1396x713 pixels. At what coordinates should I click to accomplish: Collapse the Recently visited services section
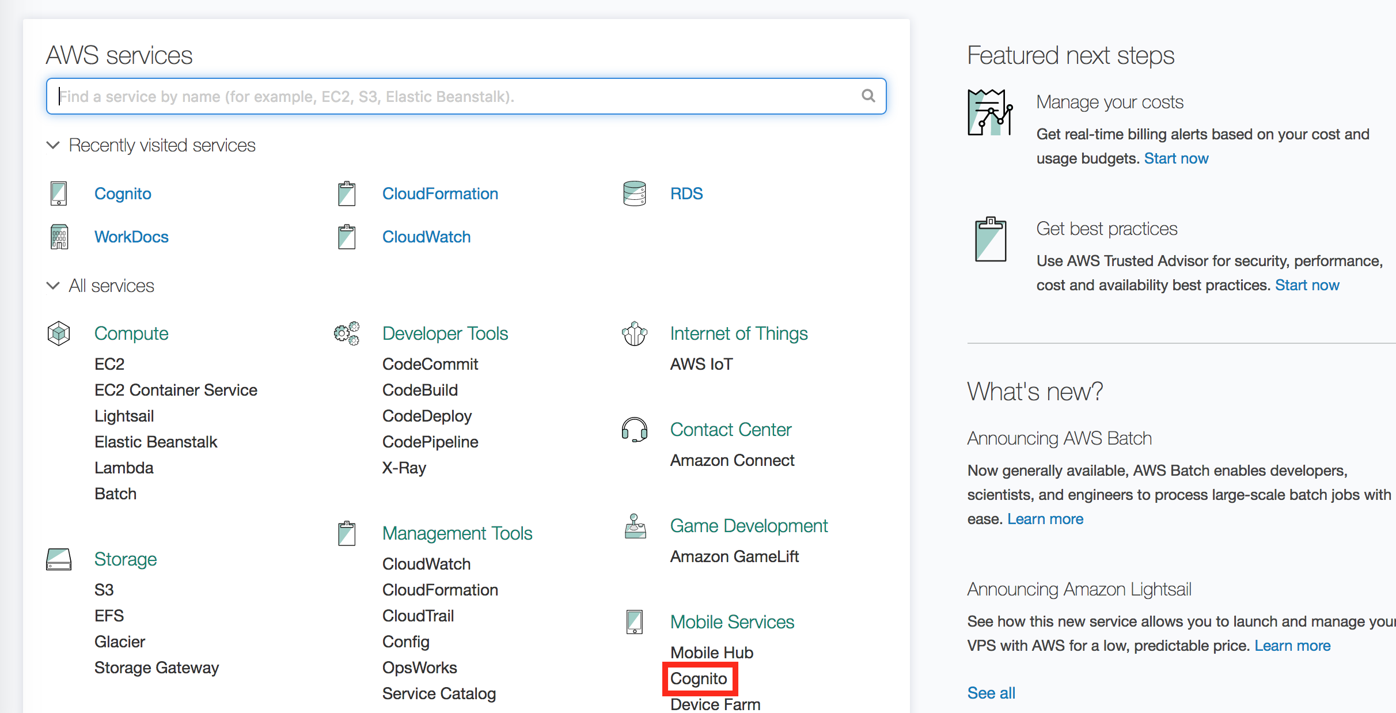coord(53,145)
